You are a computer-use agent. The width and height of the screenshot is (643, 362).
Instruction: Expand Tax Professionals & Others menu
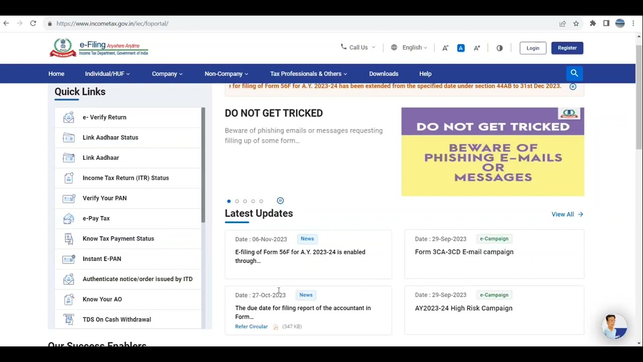(308, 74)
